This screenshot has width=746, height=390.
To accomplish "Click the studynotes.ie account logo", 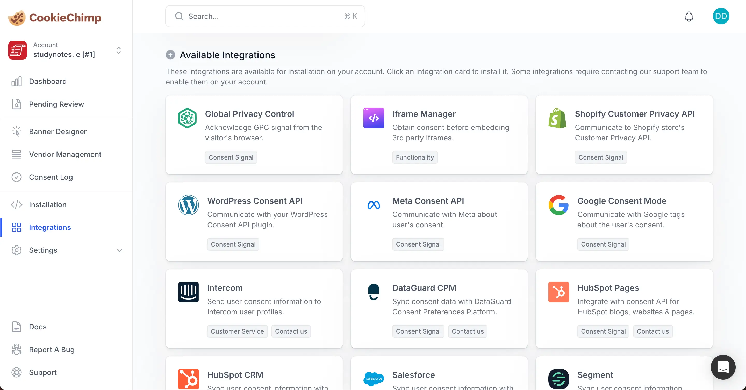I will coord(17,50).
